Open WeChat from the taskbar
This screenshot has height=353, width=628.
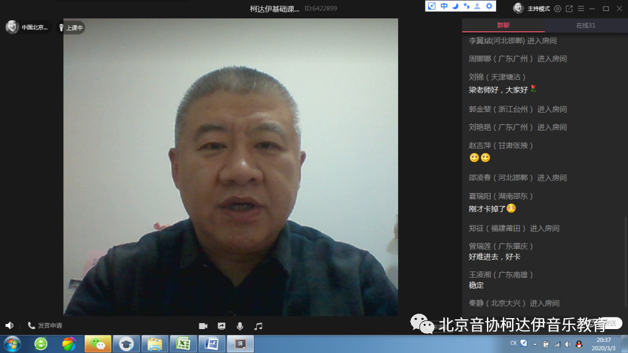pos(98,344)
